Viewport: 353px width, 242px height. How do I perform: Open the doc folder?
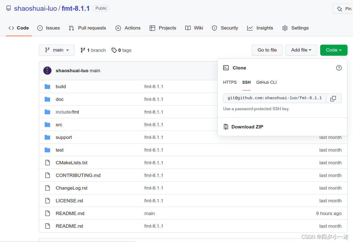click(60, 99)
